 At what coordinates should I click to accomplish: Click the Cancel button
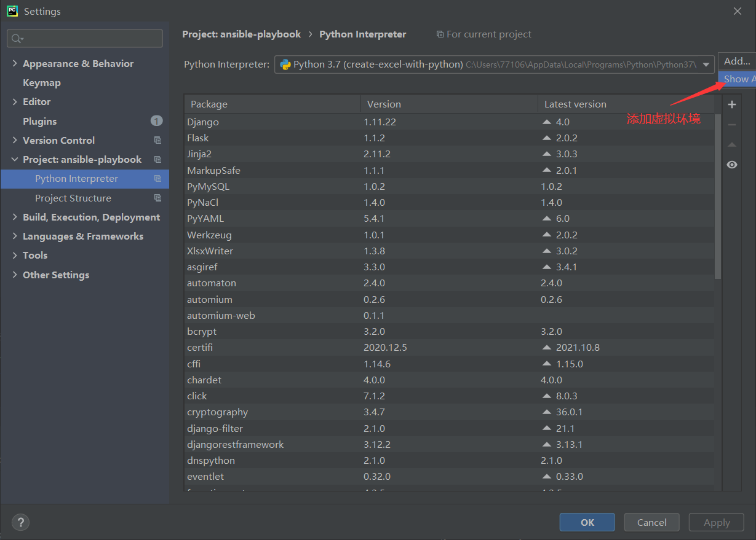coord(651,522)
